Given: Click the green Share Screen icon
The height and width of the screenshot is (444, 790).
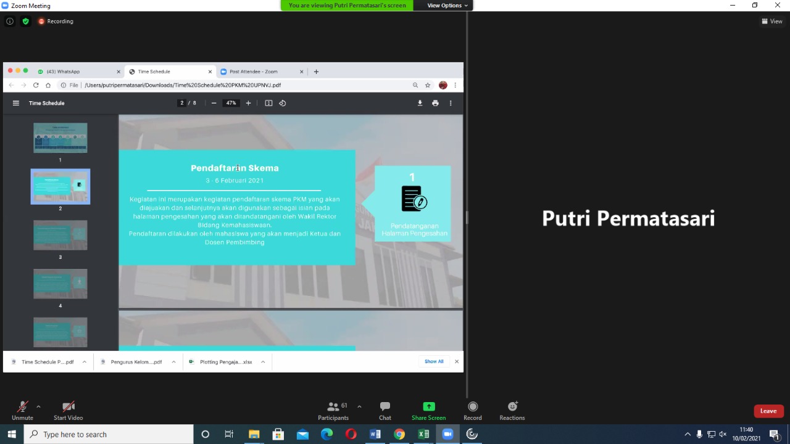Looking at the screenshot, I should coord(428,406).
